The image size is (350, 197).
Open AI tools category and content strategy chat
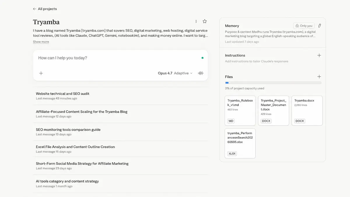coord(120,184)
